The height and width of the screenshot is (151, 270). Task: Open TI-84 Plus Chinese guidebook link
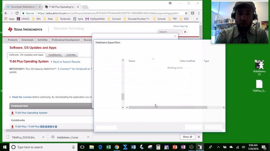pyautogui.click(x=36, y=127)
